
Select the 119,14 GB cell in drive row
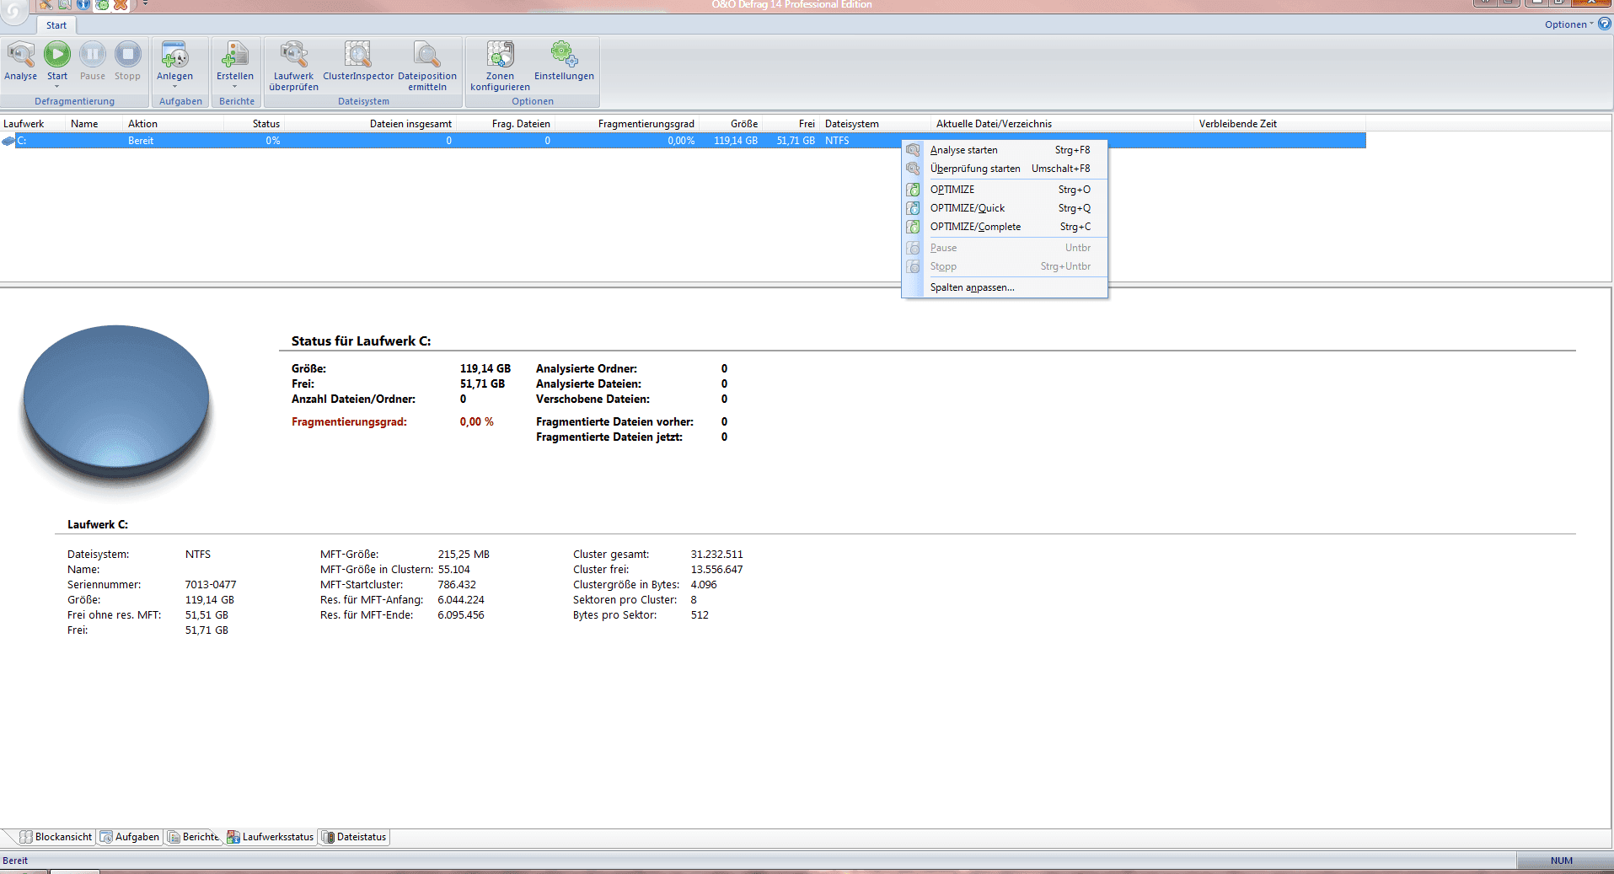click(736, 141)
